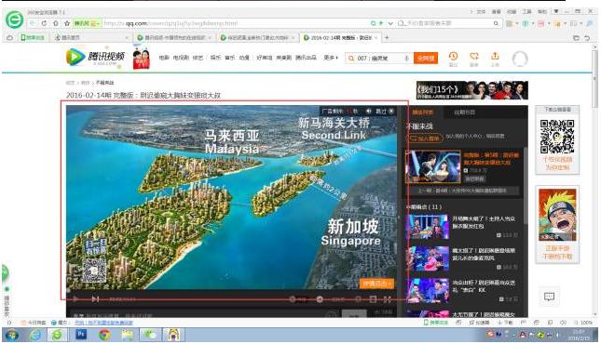Open the feedback chat icon on right
Screen dimensions: 601x344
pos(549,297)
